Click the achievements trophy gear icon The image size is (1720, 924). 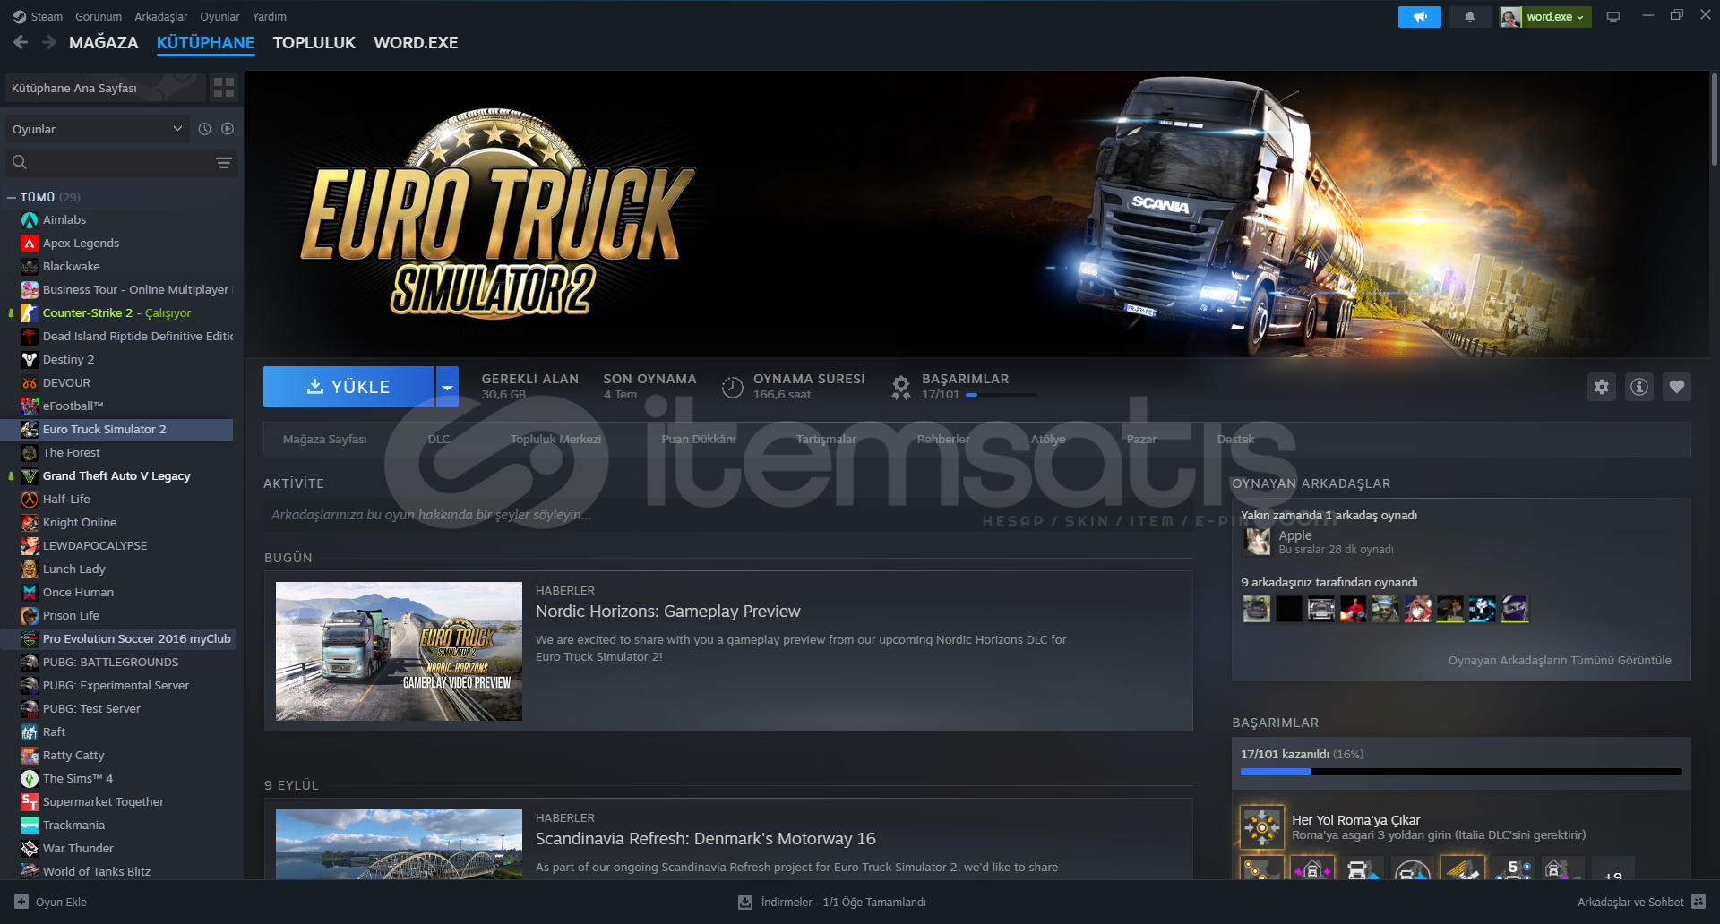coord(901,387)
